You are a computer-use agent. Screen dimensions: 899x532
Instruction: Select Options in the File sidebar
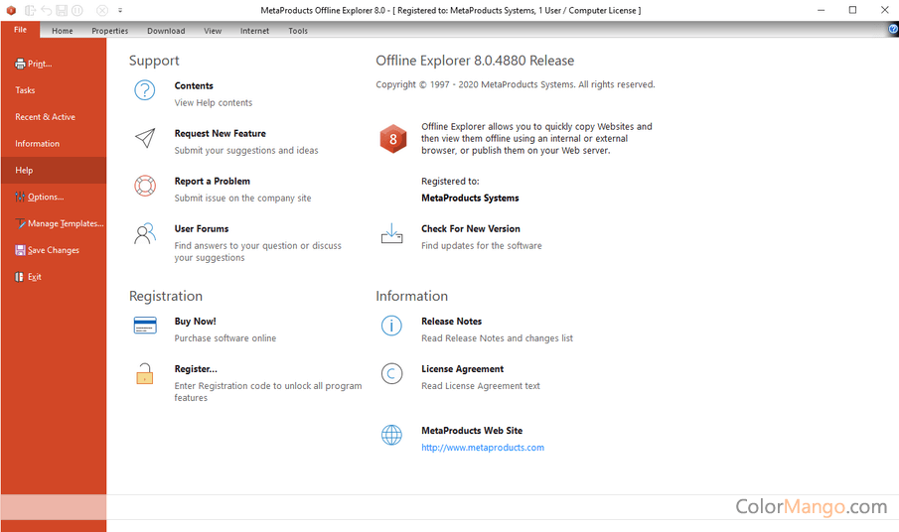coord(45,197)
